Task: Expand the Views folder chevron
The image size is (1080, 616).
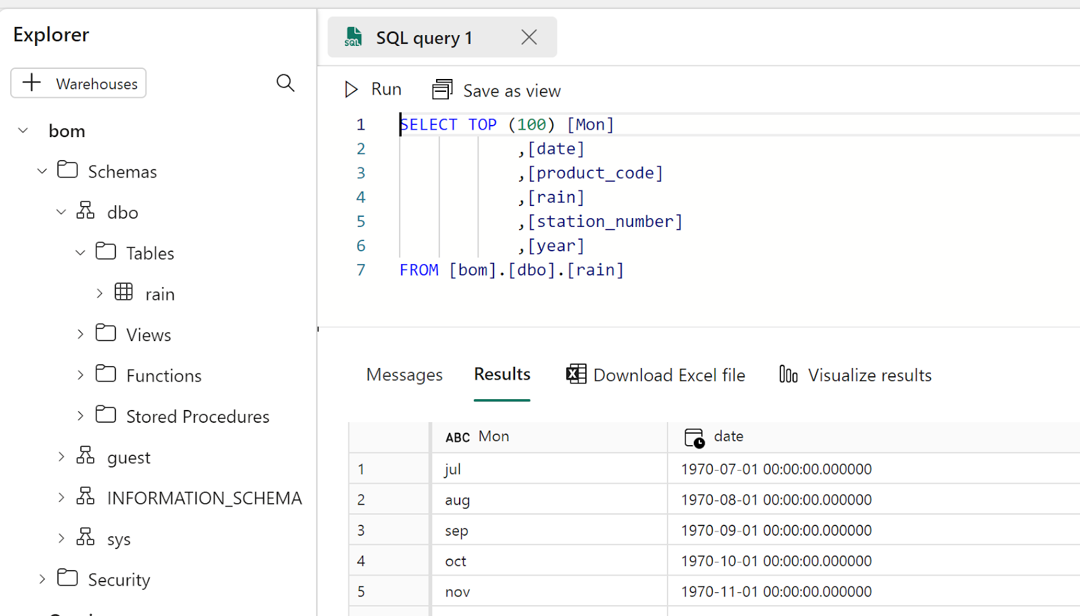Action: [80, 334]
